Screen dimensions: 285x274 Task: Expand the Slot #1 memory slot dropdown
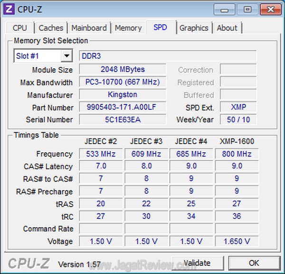tap(66, 56)
